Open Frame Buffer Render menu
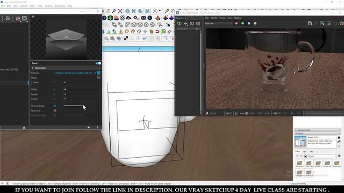344x193 pixels. click(214, 18)
